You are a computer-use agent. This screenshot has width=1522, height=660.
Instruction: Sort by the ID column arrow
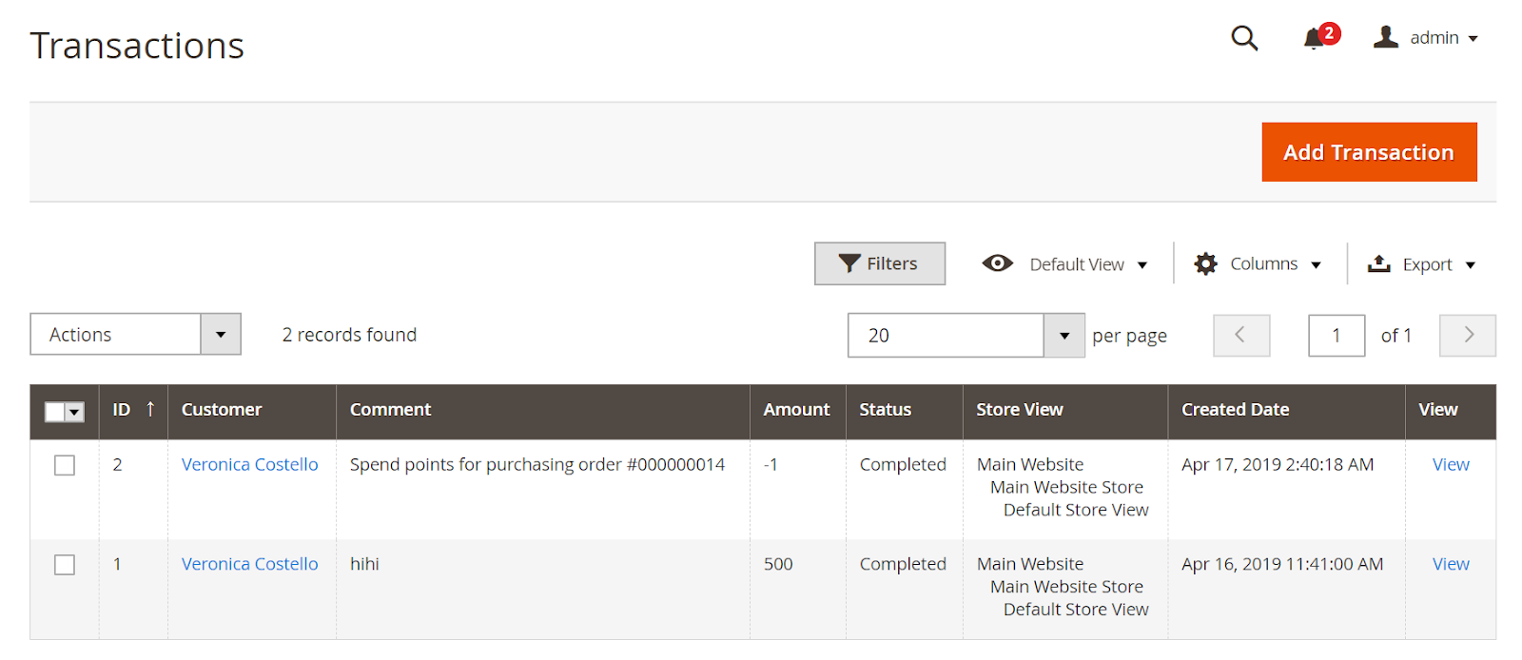(150, 409)
